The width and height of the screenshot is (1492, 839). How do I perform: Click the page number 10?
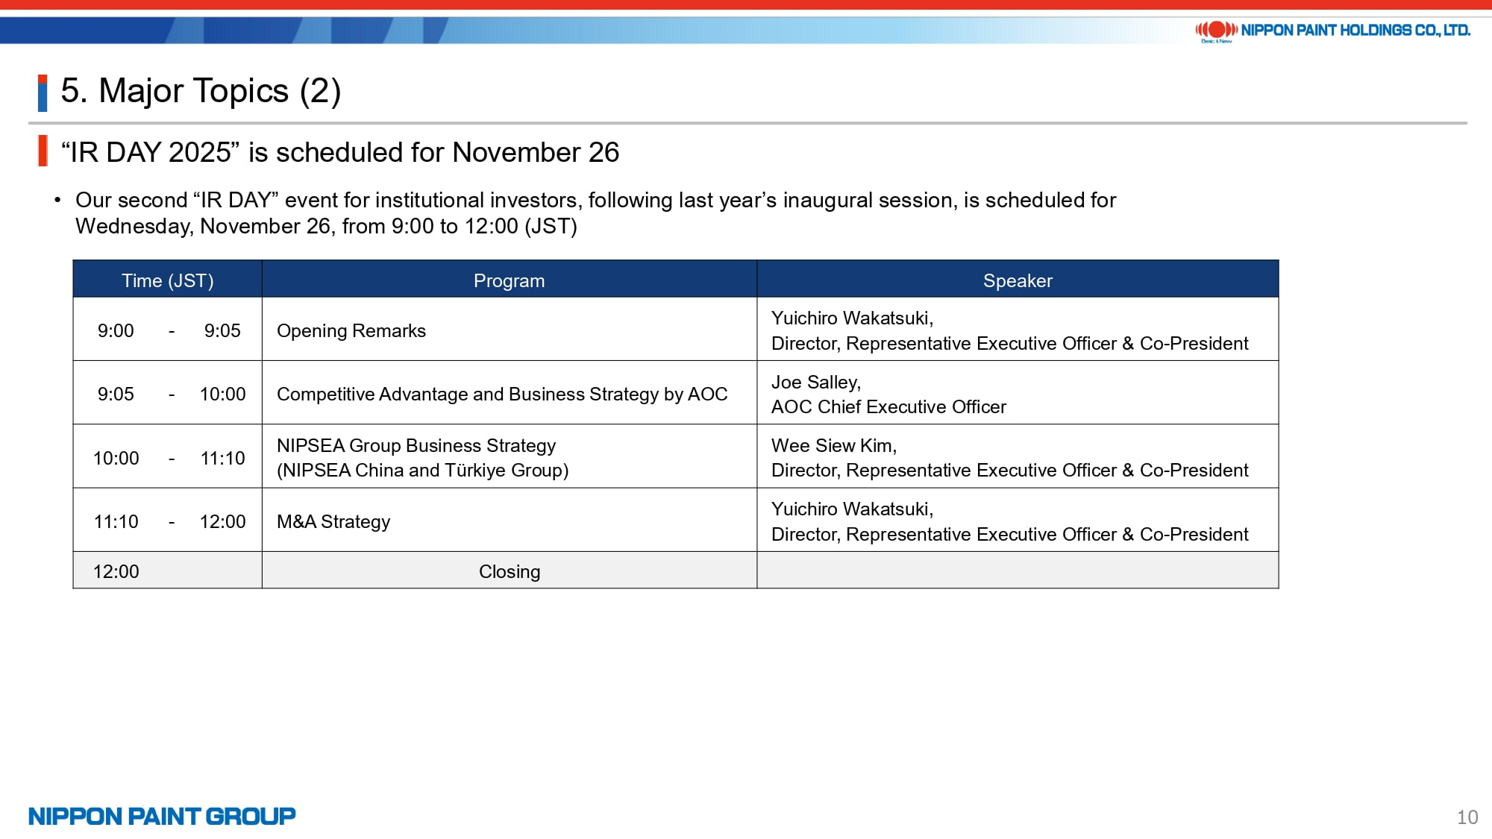pyautogui.click(x=1467, y=817)
